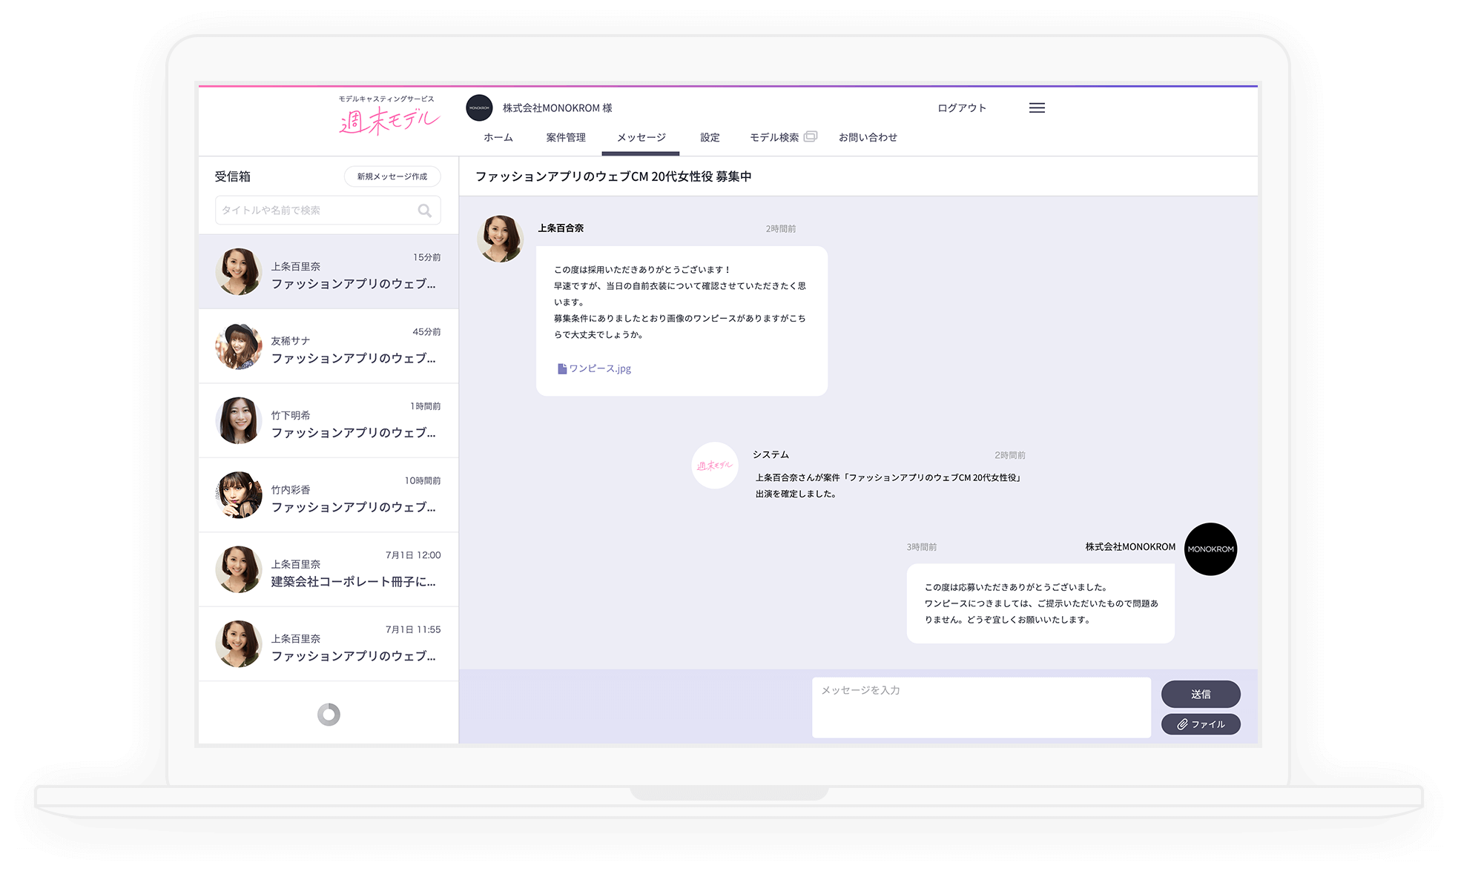Select the メッセージ tab

[641, 138]
